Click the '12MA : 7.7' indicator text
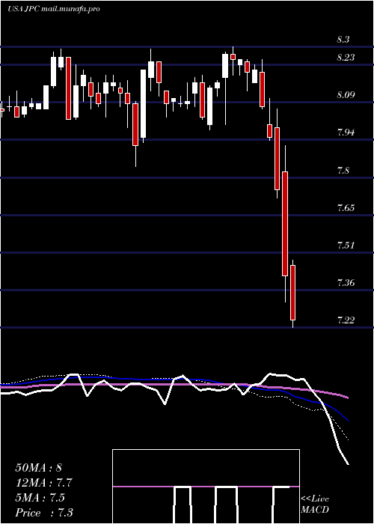Viewport: 374px width, 524px height. click(43, 483)
